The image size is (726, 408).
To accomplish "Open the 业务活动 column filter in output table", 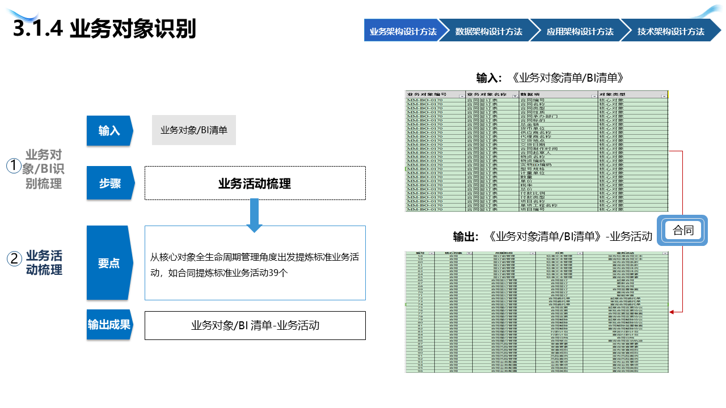I will tap(666, 253).
